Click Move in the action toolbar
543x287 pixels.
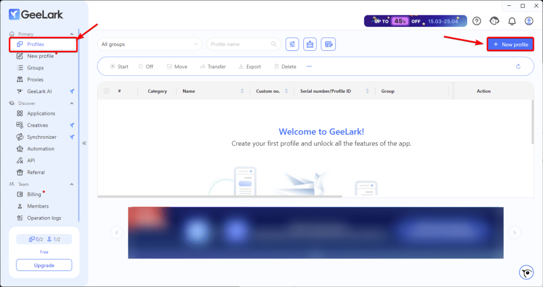click(177, 66)
